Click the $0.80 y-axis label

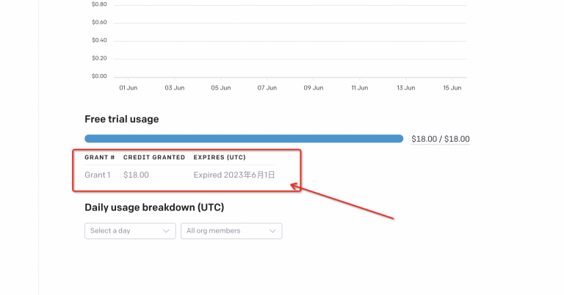pos(99,4)
